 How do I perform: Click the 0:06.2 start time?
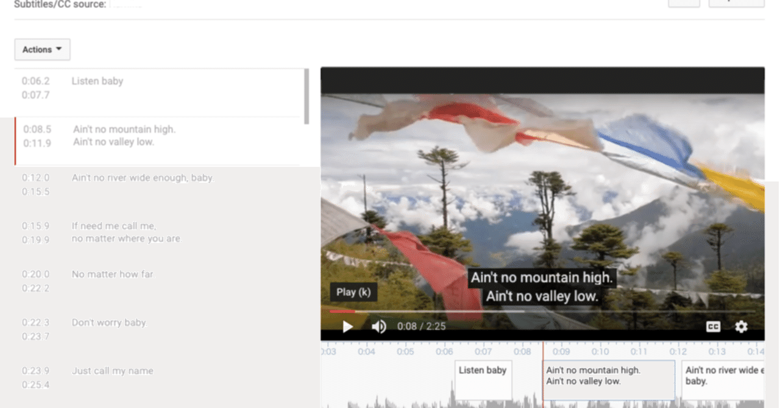[x=36, y=81]
